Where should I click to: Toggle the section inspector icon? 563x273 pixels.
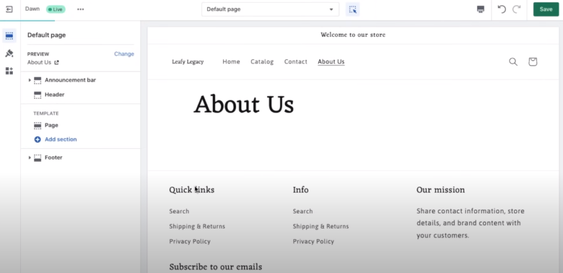[352, 9]
